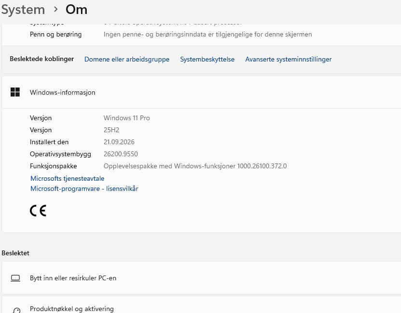Screen dimensions: 401x313
Task: Select the Ingen penne- og berøringsinndata text
Action: pyautogui.click(x=208, y=34)
